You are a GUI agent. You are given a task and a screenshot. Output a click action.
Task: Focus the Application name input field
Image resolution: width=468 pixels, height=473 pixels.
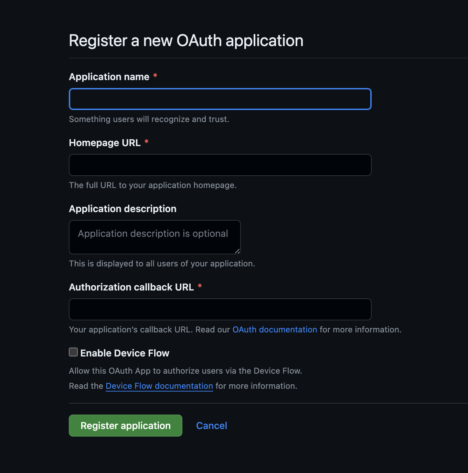click(x=220, y=99)
